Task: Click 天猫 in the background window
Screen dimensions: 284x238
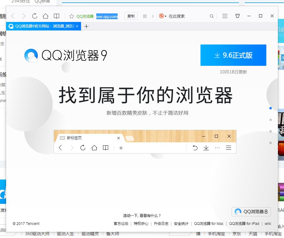Action: pyautogui.click(x=253, y=234)
